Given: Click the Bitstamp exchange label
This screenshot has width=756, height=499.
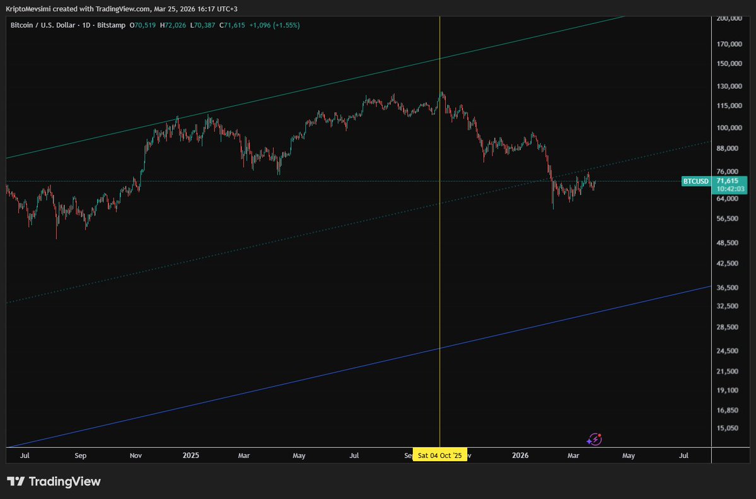Looking at the screenshot, I should point(111,25).
